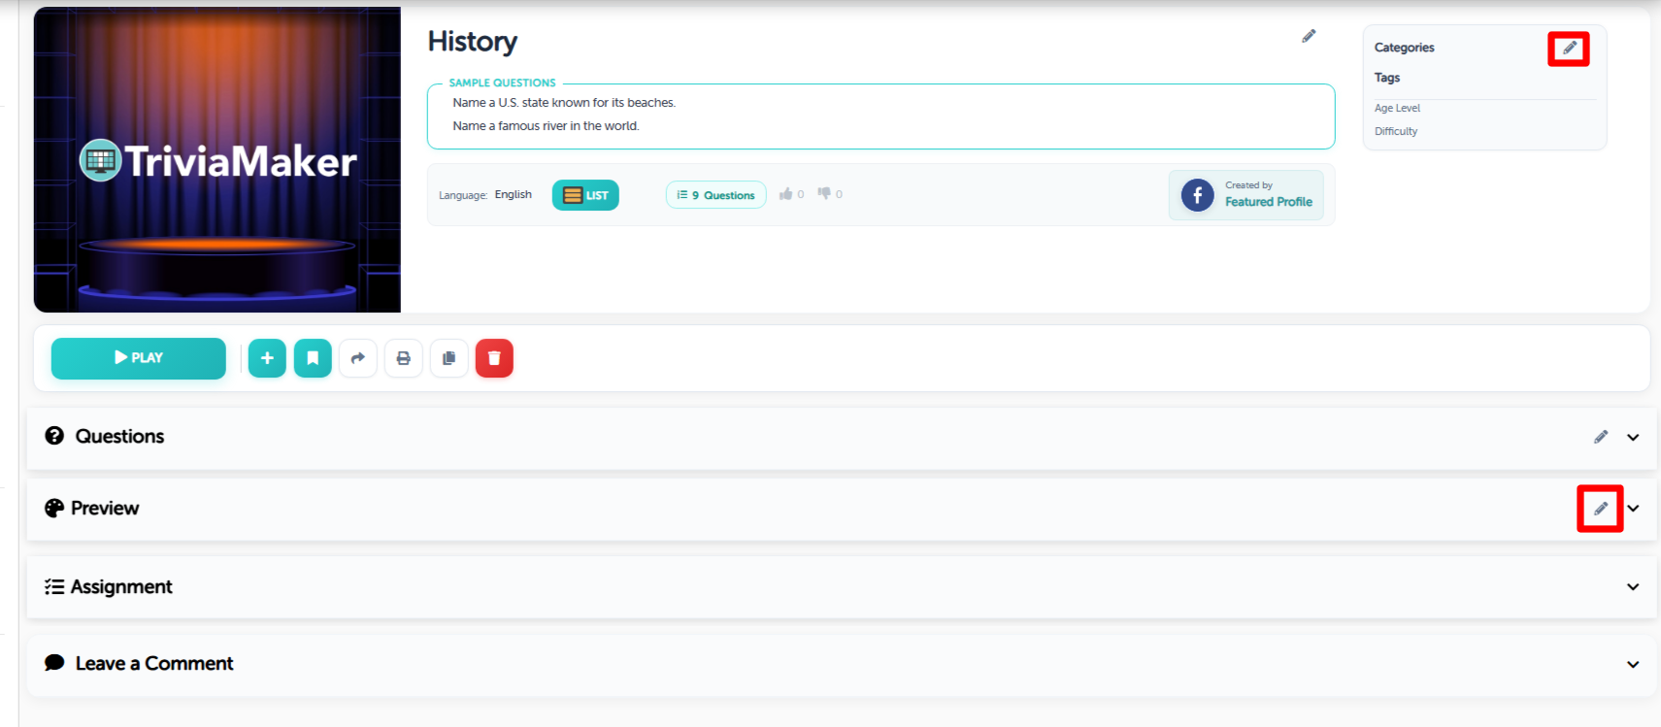Select the LIST game type badge
The width and height of the screenshot is (1661, 727).
tap(585, 195)
